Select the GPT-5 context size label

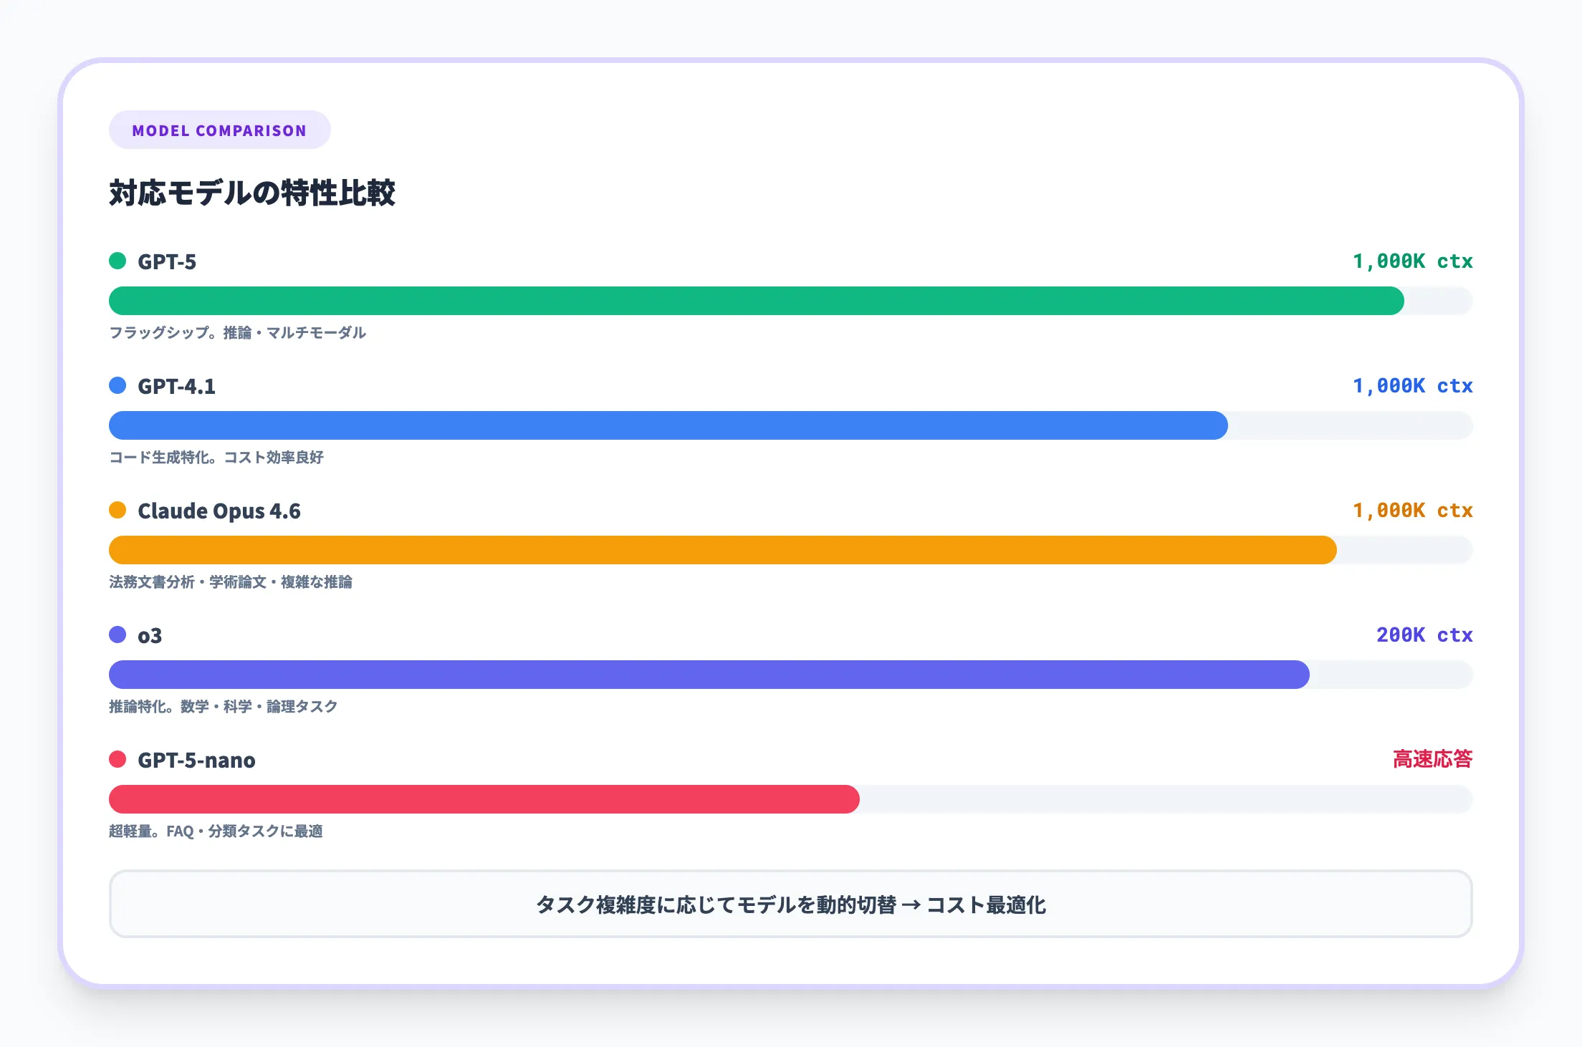1411,261
